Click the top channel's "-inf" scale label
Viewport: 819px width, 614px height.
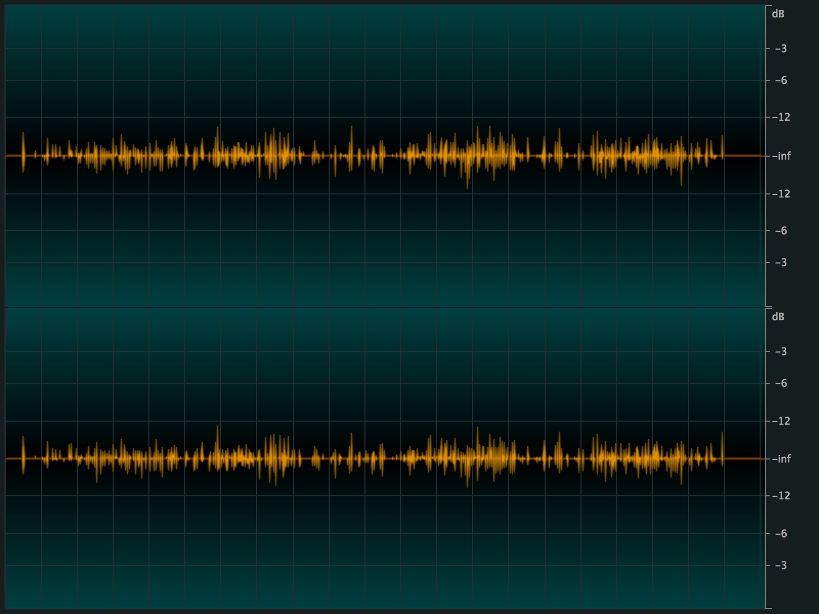click(781, 156)
